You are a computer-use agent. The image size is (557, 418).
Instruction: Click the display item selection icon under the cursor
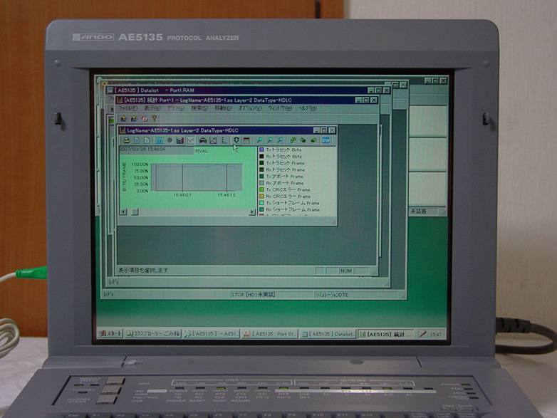pyautogui.click(x=236, y=140)
